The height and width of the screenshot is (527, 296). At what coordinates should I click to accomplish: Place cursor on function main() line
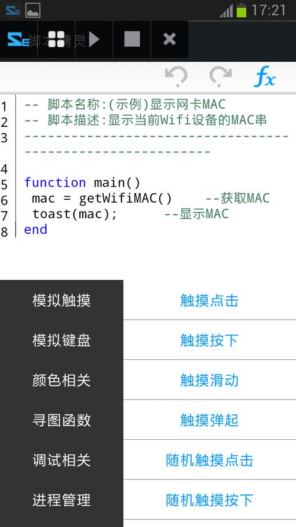pyautogui.click(x=82, y=183)
